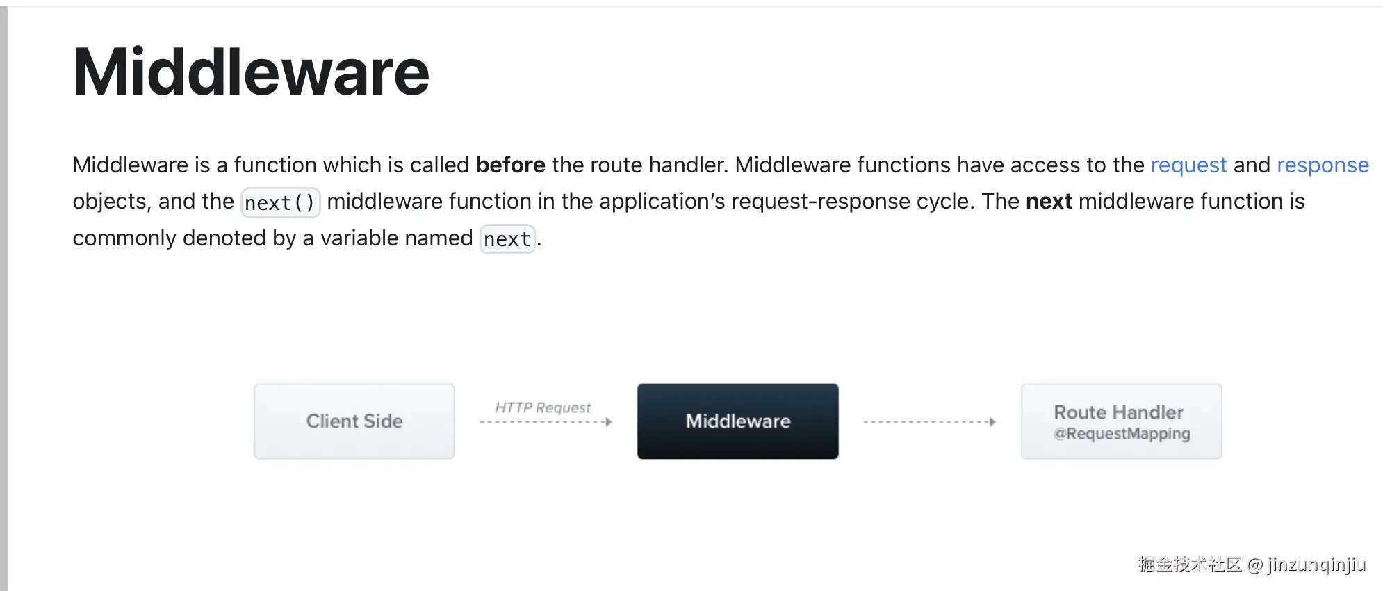This screenshot has height=591, width=1383.
Task: Click the Client Side diagram box
Action: coord(354,421)
